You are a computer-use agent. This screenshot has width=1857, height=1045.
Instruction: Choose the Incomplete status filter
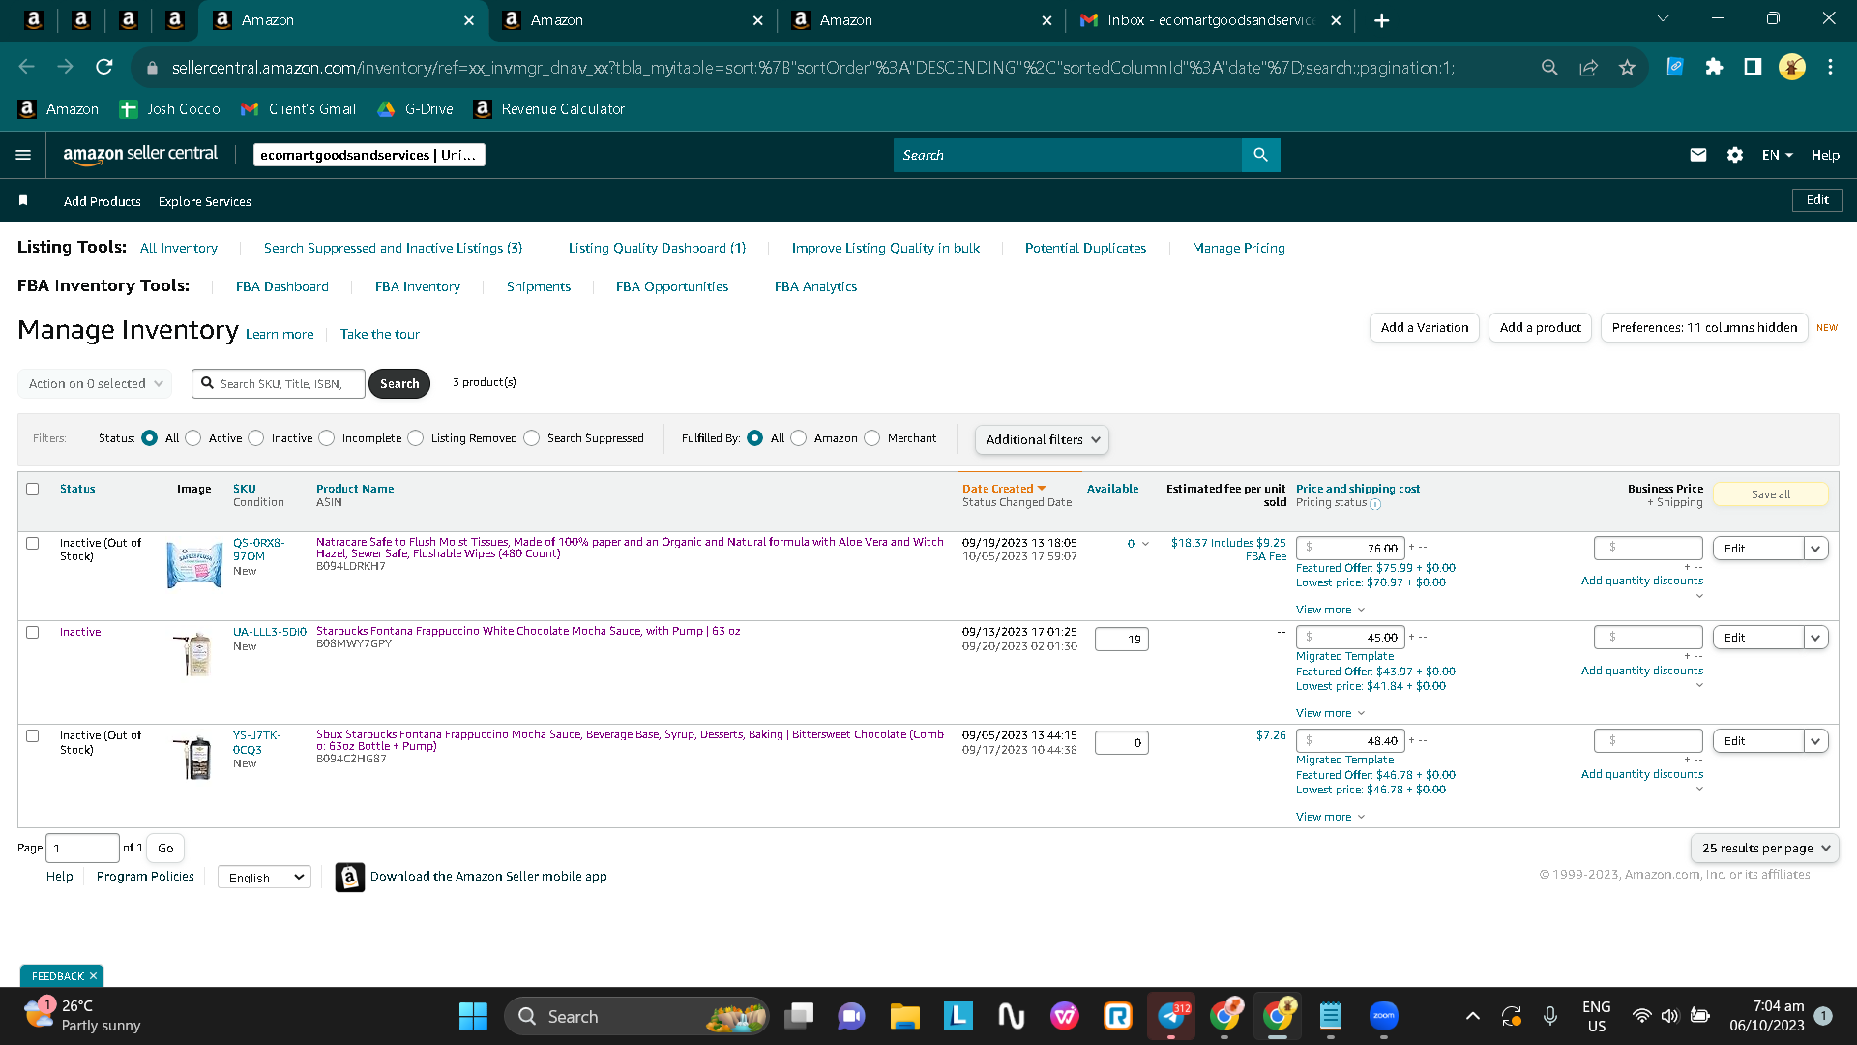click(x=327, y=438)
